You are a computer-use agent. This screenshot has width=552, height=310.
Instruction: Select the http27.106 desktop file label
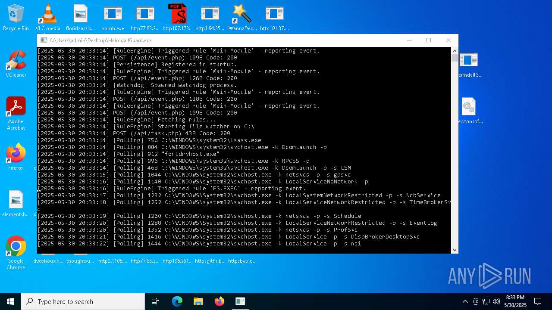[113, 261]
